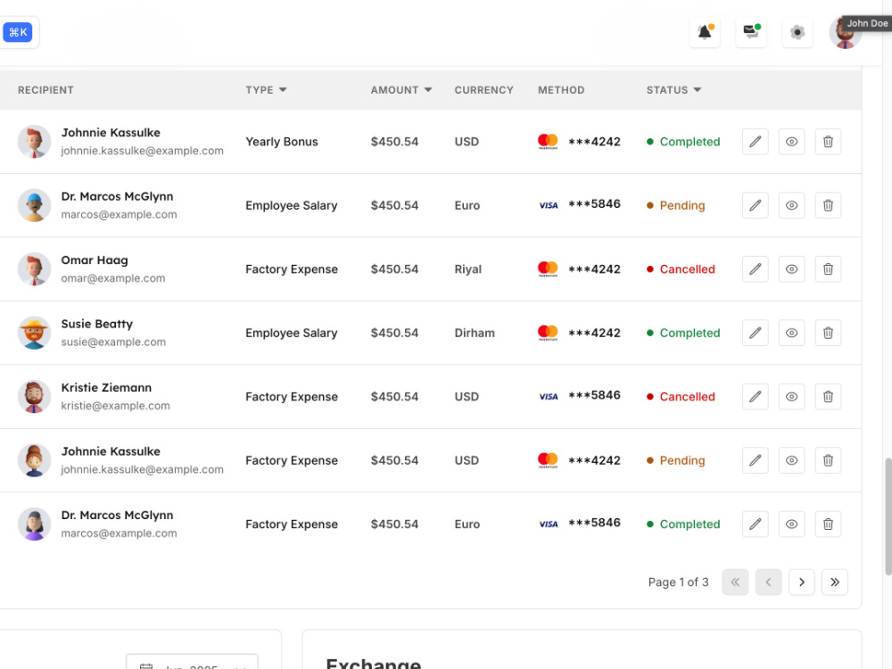This screenshot has width=892, height=669.
Task: Click the Mastercard icon in Susie Beatty row
Action: (548, 333)
